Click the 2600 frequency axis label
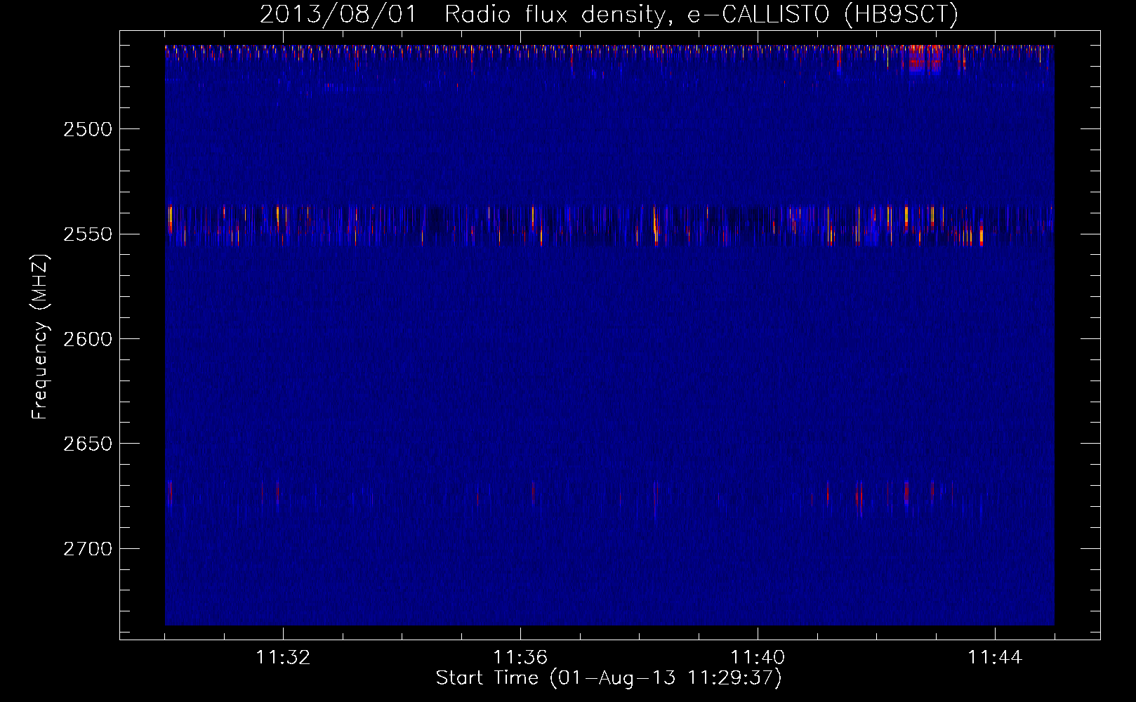1136x702 pixels. click(88, 338)
